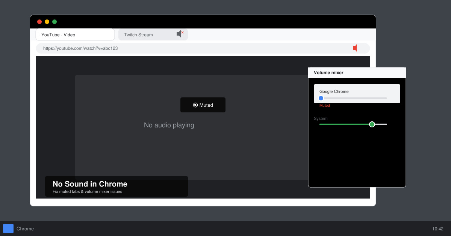Switch to the YouTube - Video tab
The width and height of the screenshot is (451, 236).
[x=75, y=34]
